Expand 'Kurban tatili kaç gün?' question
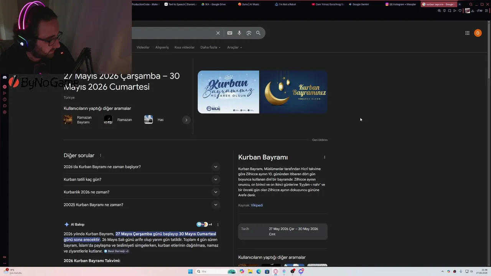Viewport: 491px width, 276px height. (142, 179)
